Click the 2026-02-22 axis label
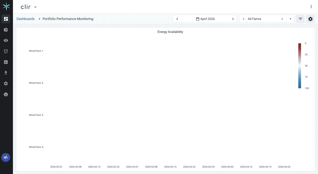The width and height of the screenshot is (318, 174). (x=113, y=167)
